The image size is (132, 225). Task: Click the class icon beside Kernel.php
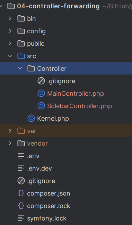(x=31, y=119)
